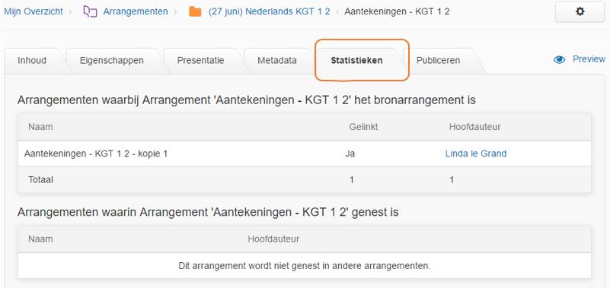Click the settings gear icon
The height and width of the screenshot is (288, 610).
click(x=580, y=11)
